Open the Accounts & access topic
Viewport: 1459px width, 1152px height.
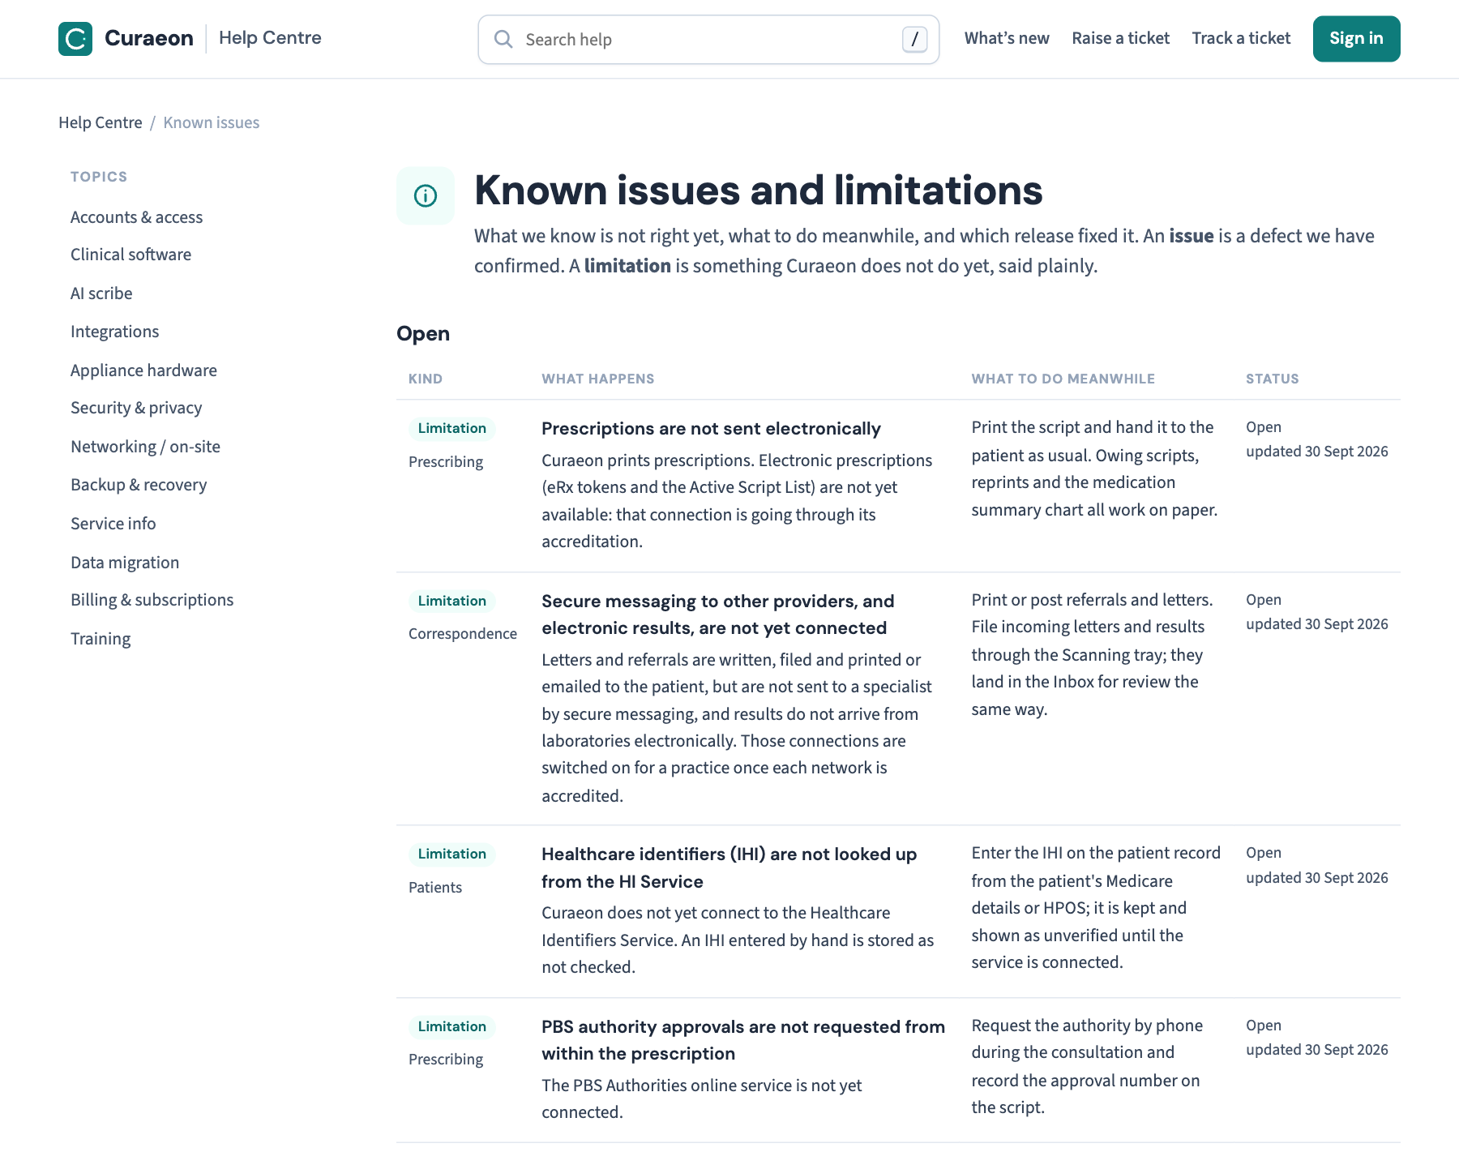pos(136,217)
